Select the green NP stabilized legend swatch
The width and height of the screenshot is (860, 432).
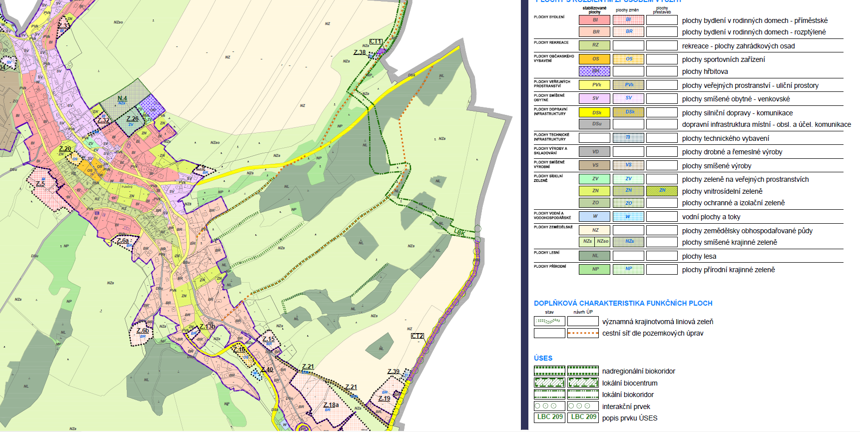[x=594, y=269]
